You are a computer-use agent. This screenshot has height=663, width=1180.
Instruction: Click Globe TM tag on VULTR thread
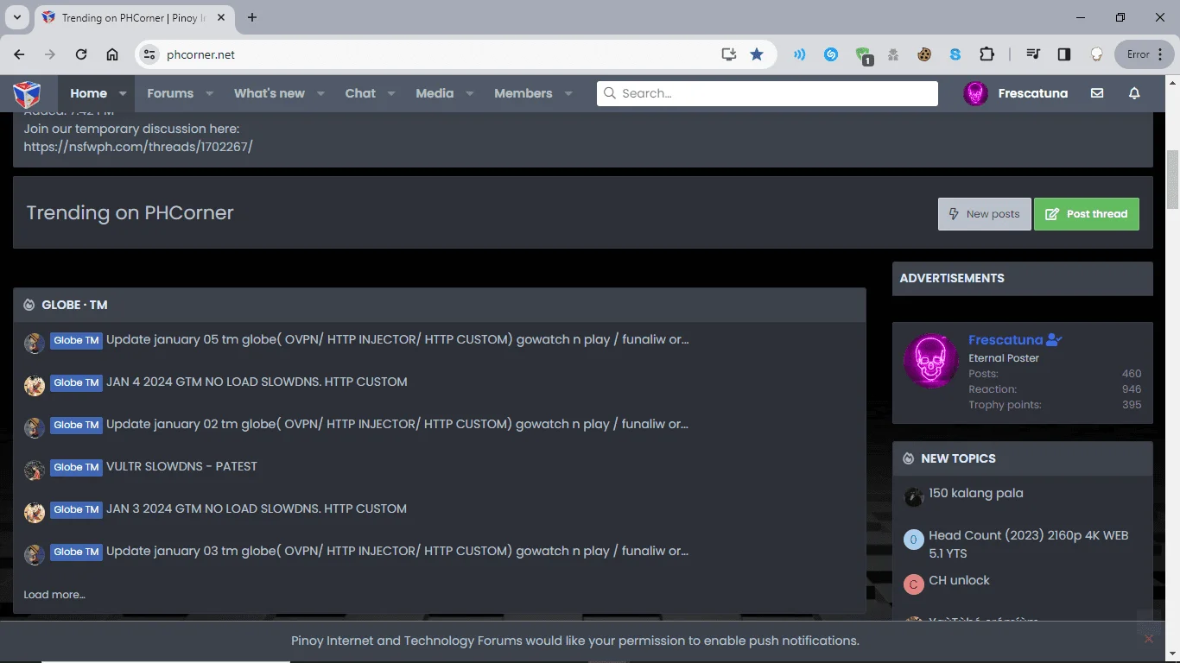click(x=76, y=467)
